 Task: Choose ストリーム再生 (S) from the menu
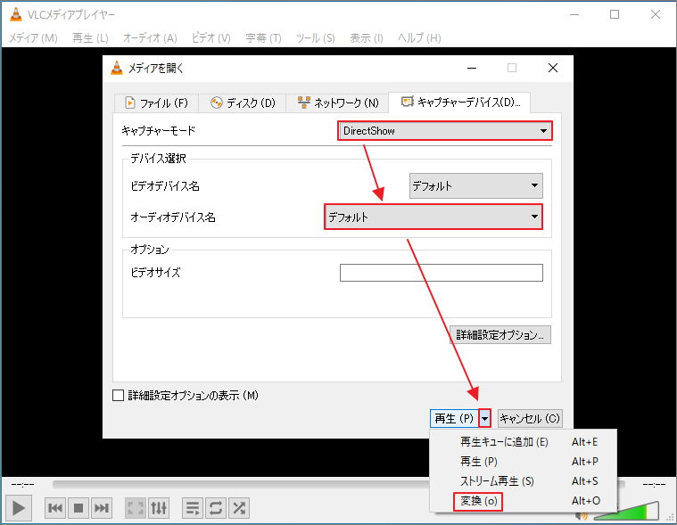click(x=524, y=481)
